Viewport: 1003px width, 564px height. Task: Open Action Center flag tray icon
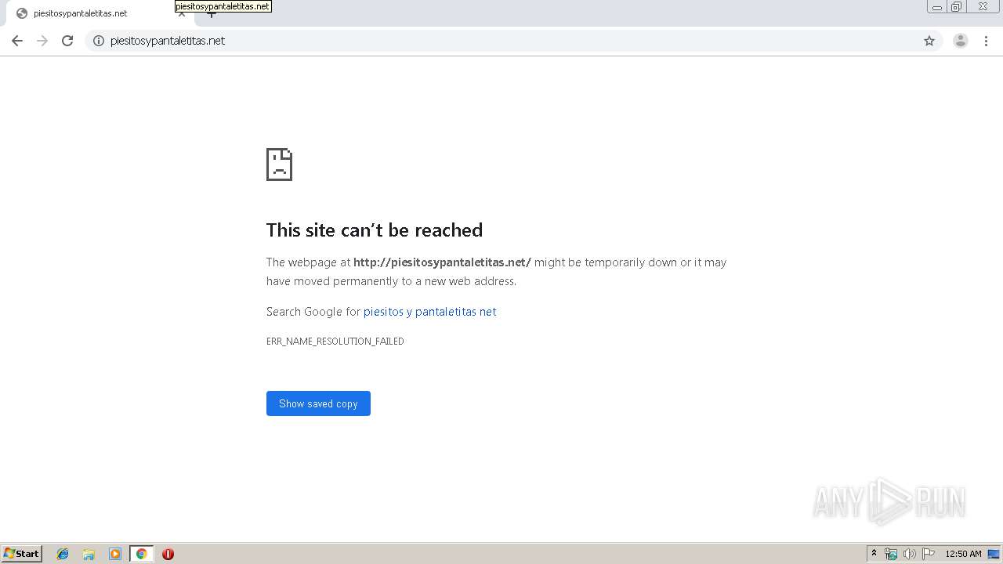[x=929, y=554]
